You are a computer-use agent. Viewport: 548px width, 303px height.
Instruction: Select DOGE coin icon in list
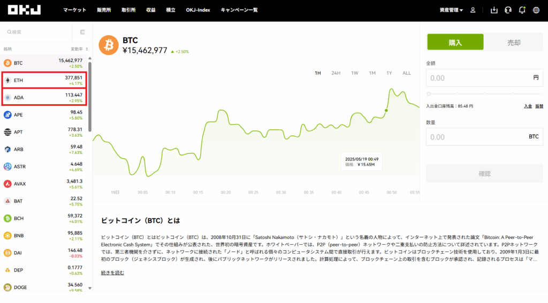(x=7, y=288)
